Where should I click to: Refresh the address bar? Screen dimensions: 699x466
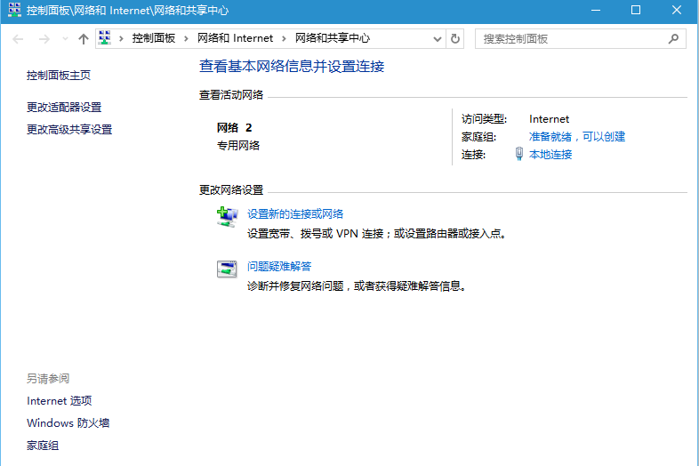coord(455,39)
